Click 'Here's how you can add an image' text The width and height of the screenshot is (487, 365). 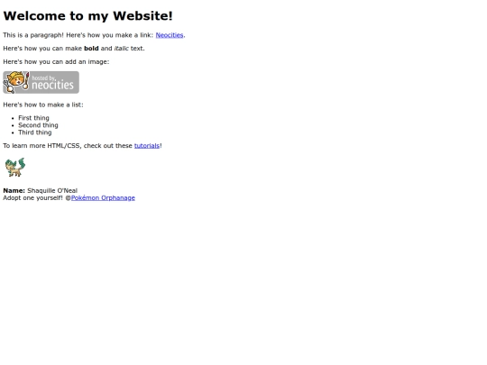(56, 62)
